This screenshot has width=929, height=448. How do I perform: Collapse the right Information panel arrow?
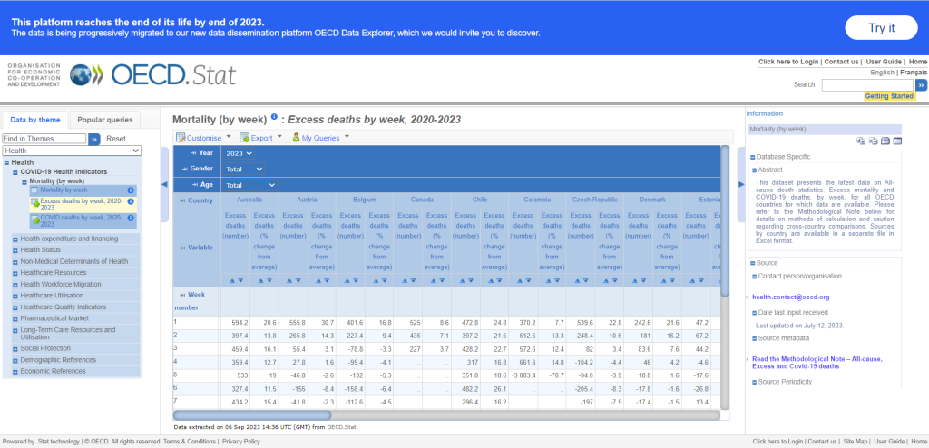coord(738,184)
